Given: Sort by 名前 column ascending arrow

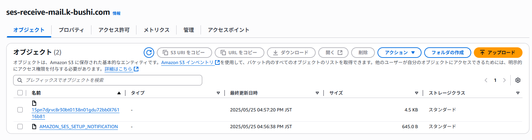Looking at the screenshot, I should tap(119, 93).
